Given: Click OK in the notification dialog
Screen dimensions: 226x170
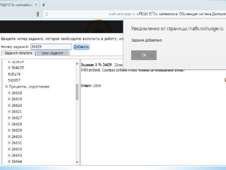Looking at the screenshot, I should [144, 55].
